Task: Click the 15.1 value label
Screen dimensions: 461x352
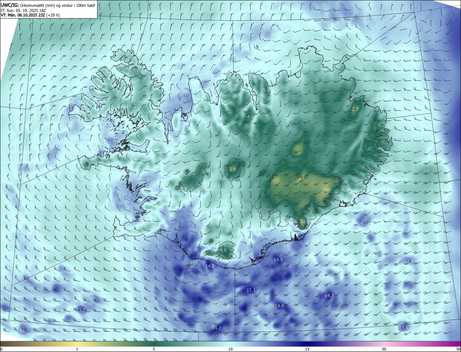Action: pos(251,290)
